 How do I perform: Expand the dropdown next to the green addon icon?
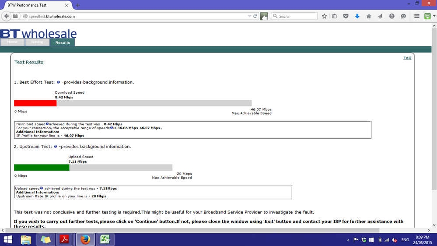tap(434, 16)
